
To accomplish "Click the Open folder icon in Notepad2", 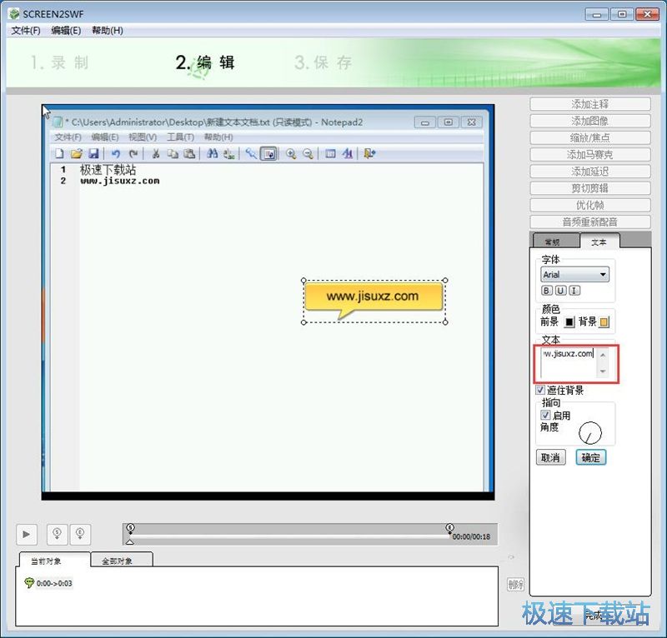I will click(x=77, y=154).
